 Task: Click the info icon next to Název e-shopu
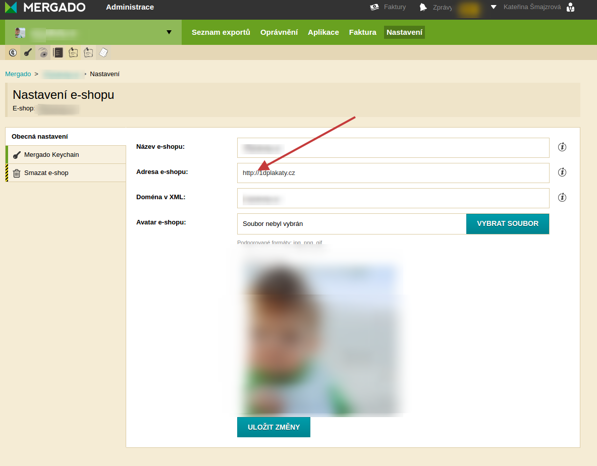point(562,147)
